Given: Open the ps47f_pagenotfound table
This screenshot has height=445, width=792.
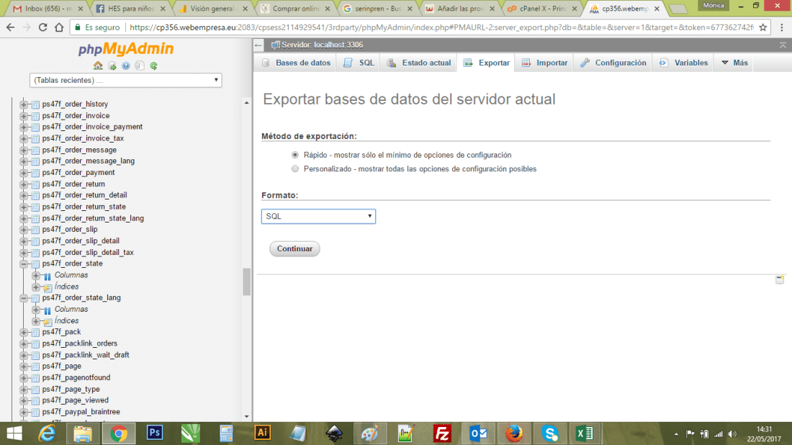Looking at the screenshot, I should pyautogui.click(x=76, y=378).
